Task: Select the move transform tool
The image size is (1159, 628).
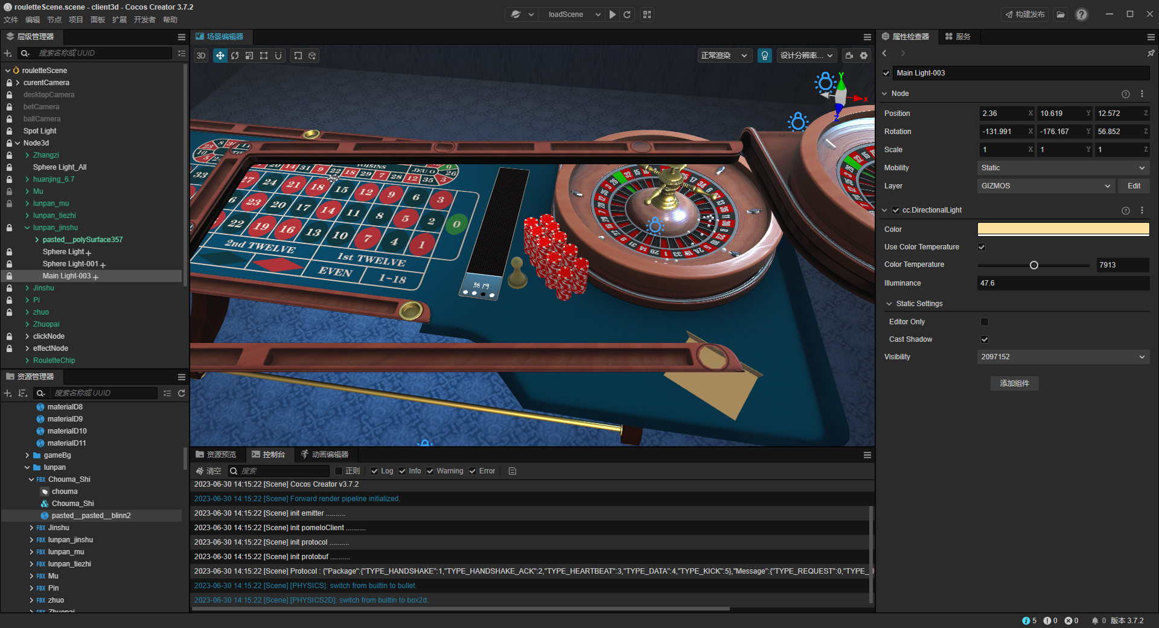Action: point(220,56)
